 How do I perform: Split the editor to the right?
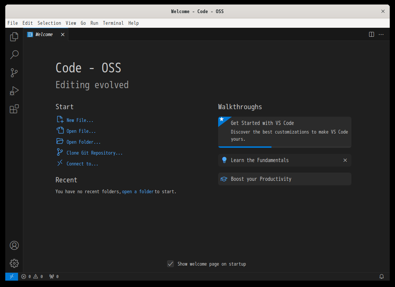tap(371, 34)
